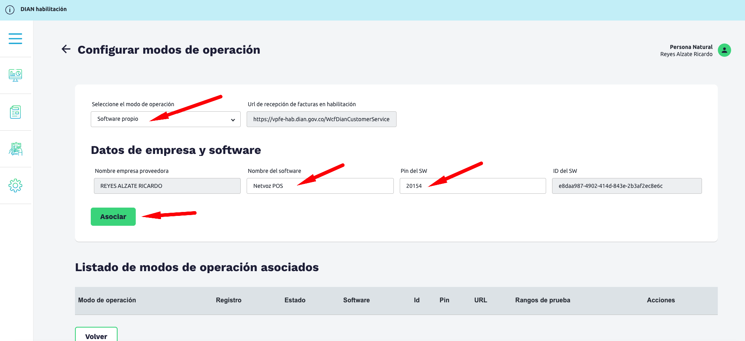745x341 pixels.
Task: Select the person with certificate sidebar icon
Action: 15,149
